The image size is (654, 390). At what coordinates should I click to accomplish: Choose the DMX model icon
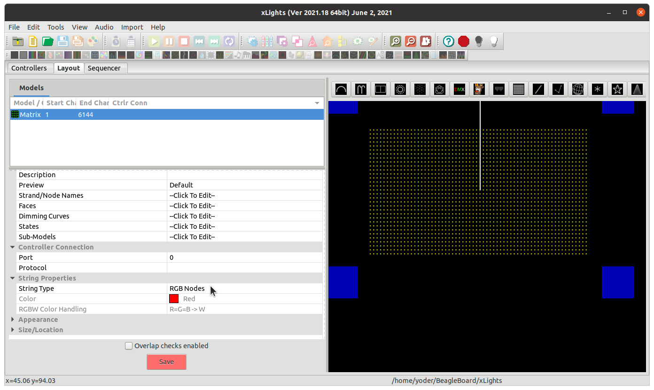point(459,89)
